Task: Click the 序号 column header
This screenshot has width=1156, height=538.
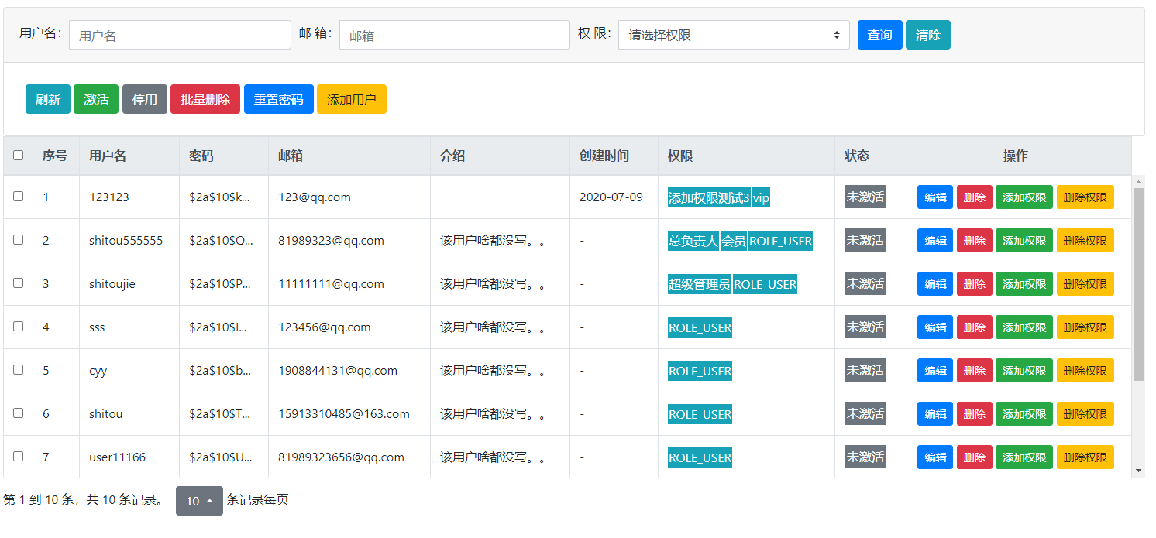Action: point(55,156)
